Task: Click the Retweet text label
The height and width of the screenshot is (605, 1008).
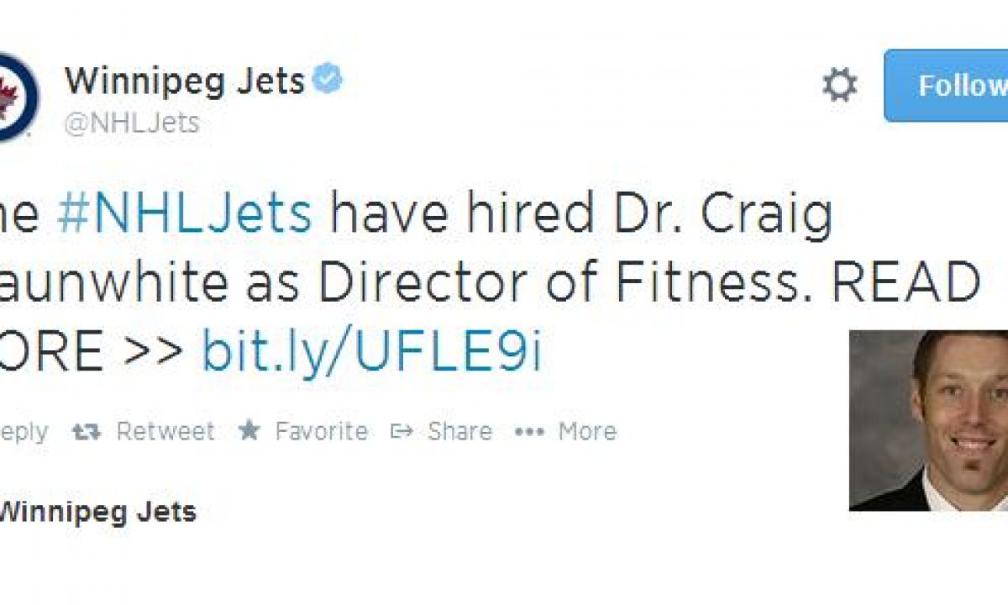Action: 165,432
